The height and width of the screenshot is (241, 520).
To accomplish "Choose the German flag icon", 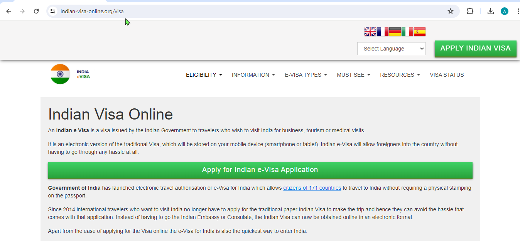I will pos(395,32).
